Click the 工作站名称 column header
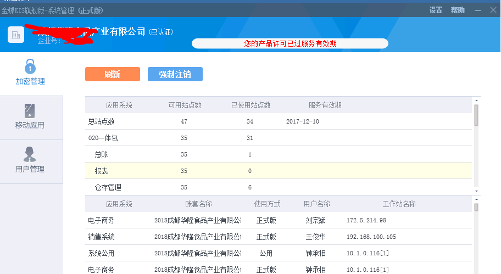Image resolution: width=501 pixels, height=274 pixels. pos(399,204)
